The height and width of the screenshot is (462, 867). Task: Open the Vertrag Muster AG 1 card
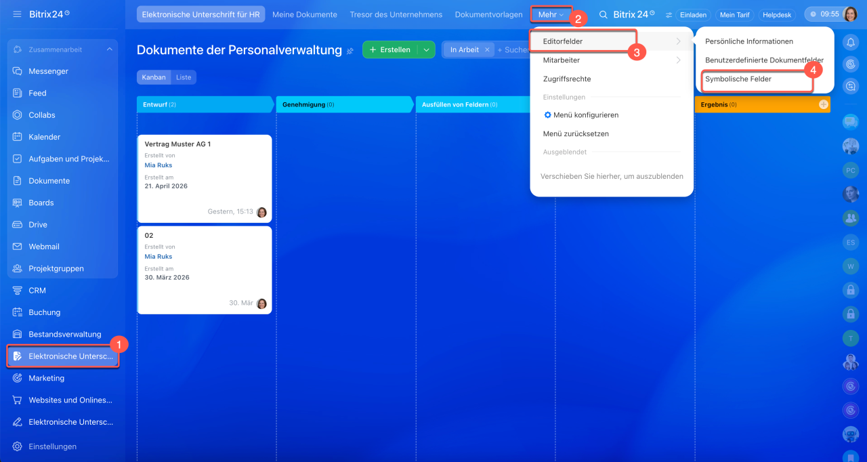pyautogui.click(x=205, y=179)
